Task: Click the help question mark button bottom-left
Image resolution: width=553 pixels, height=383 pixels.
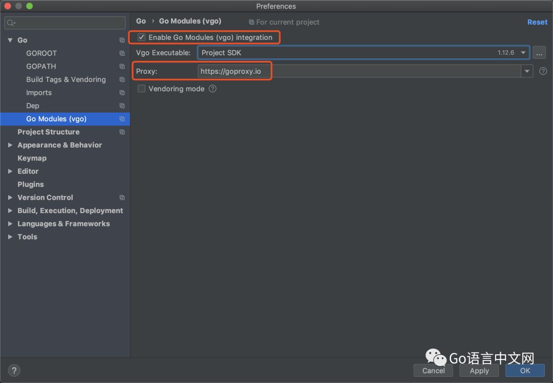Action: pyautogui.click(x=14, y=371)
